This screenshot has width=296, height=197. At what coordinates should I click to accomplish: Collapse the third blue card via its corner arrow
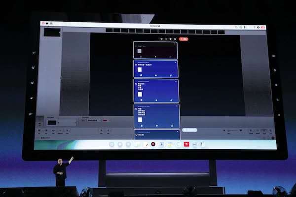click(177, 106)
